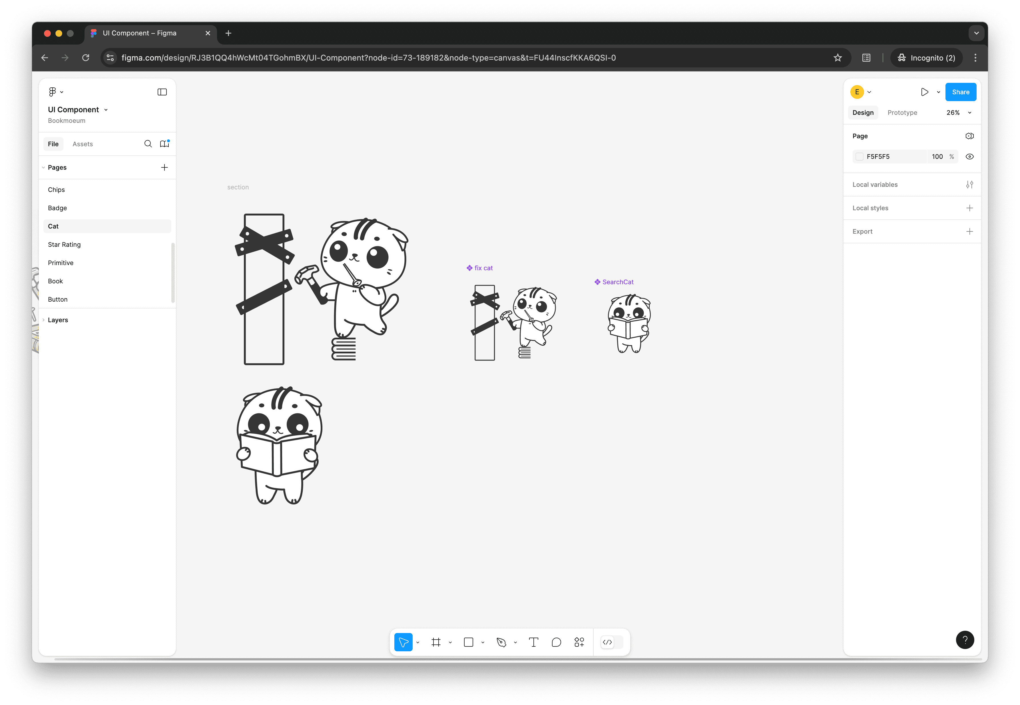This screenshot has width=1020, height=705.
Task: Toggle Dev Mode switch in toolbar
Action: pos(612,642)
